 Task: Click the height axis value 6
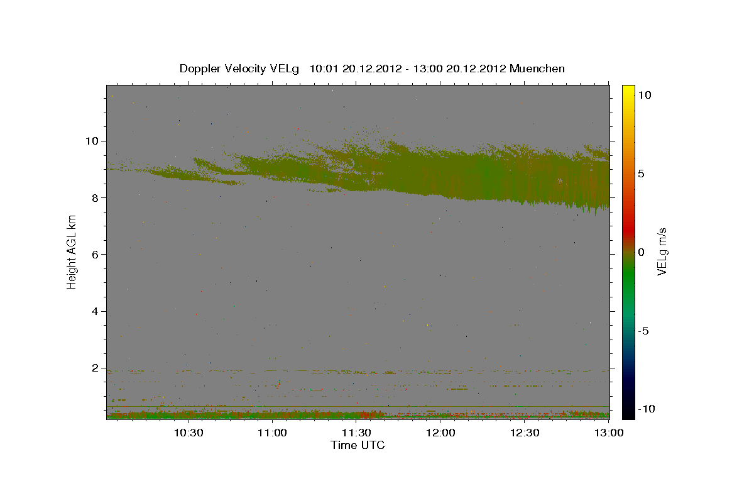(x=96, y=255)
